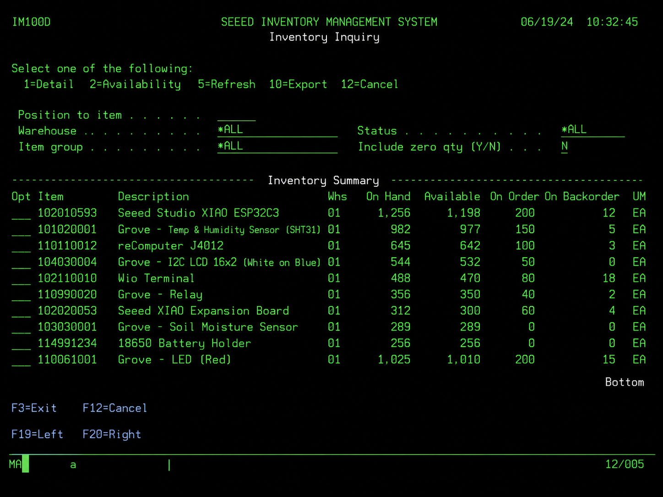This screenshot has height=497, width=663.
Task: Click the Item group *ALL field
Action: [x=277, y=147]
